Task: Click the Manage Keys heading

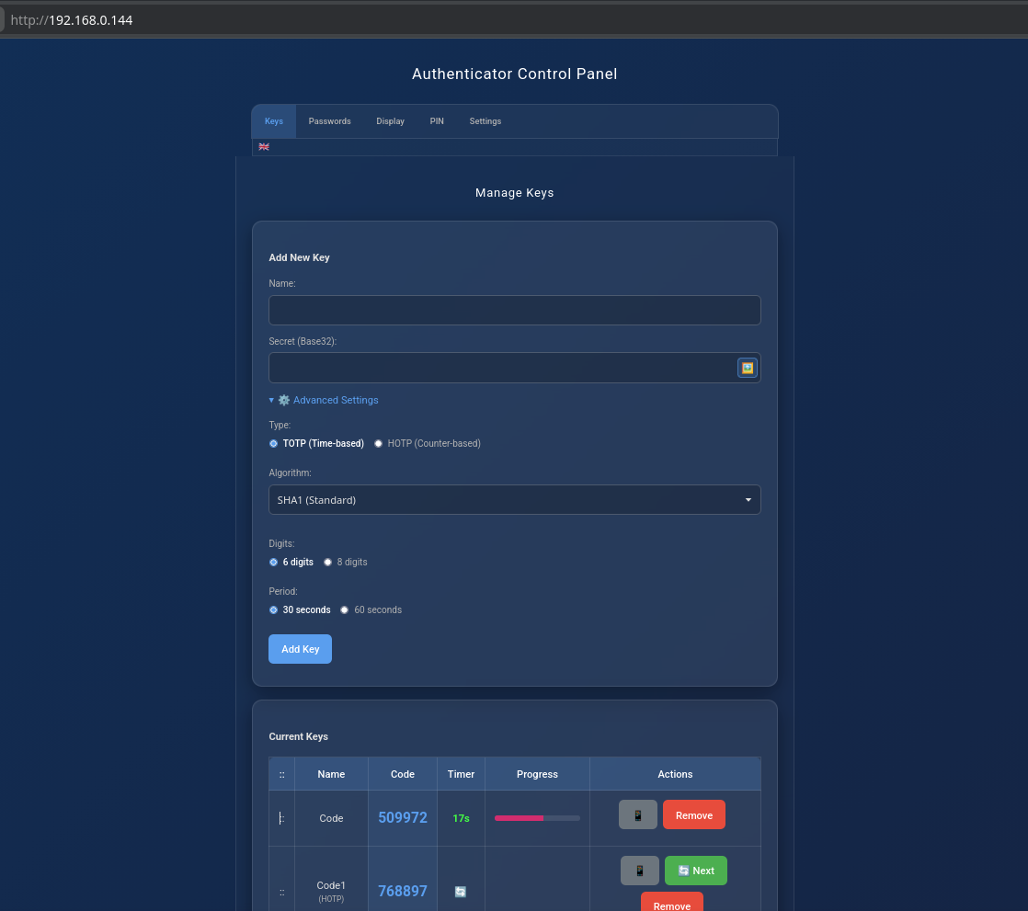Action: click(514, 193)
